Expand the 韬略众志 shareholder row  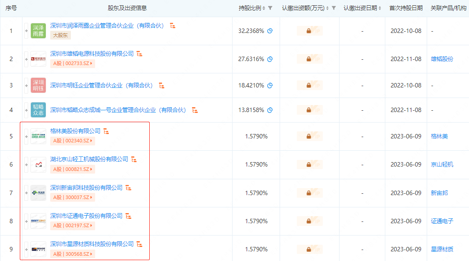[26, 110]
